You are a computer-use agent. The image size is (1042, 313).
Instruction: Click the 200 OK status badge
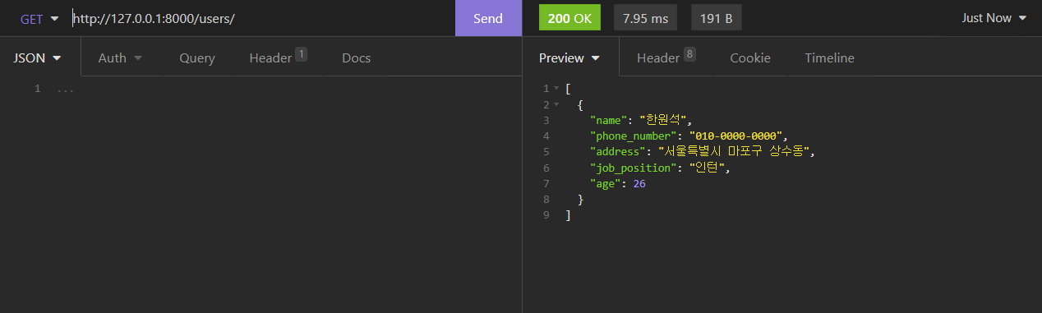pyautogui.click(x=569, y=18)
